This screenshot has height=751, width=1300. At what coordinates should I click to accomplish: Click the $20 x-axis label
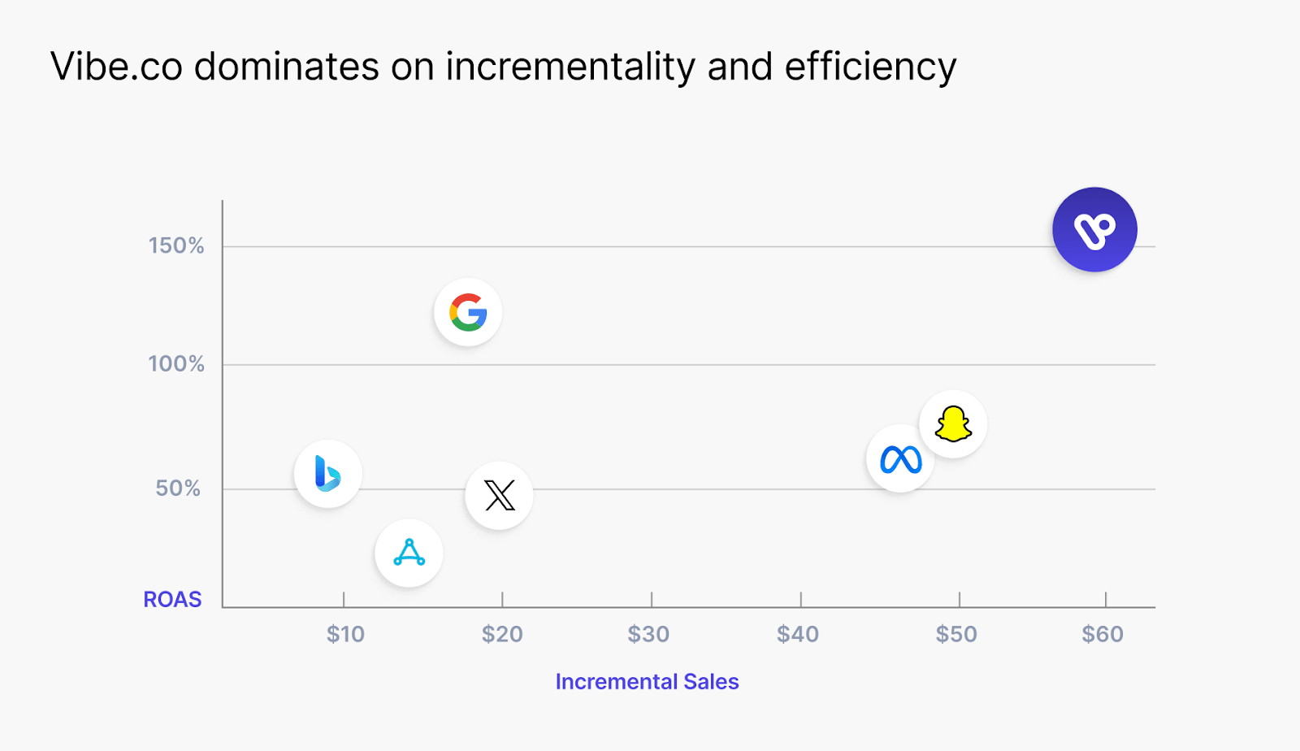point(502,635)
